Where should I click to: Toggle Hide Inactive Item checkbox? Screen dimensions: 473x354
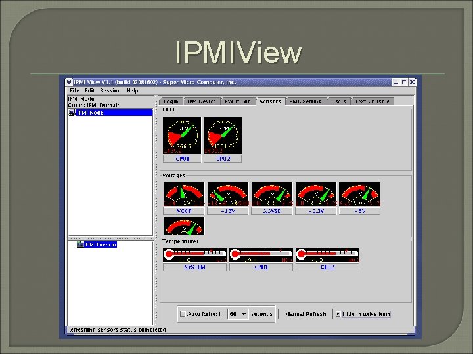pos(338,314)
